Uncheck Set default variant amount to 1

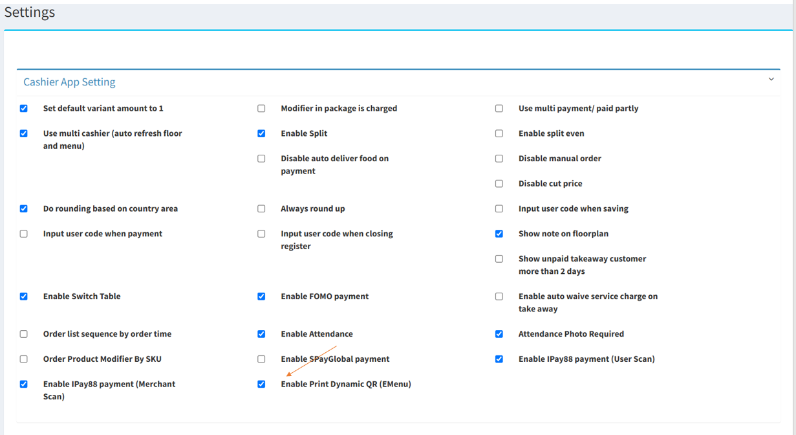tap(24, 109)
